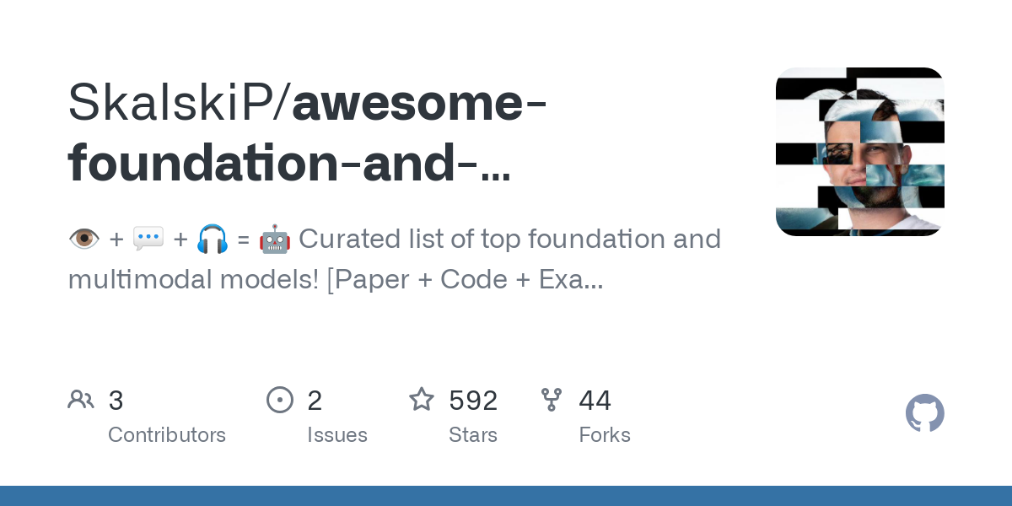Viewport: 1012px width, 506px height.
Task: Click the eye emoji in description
Action: [82, 240]
